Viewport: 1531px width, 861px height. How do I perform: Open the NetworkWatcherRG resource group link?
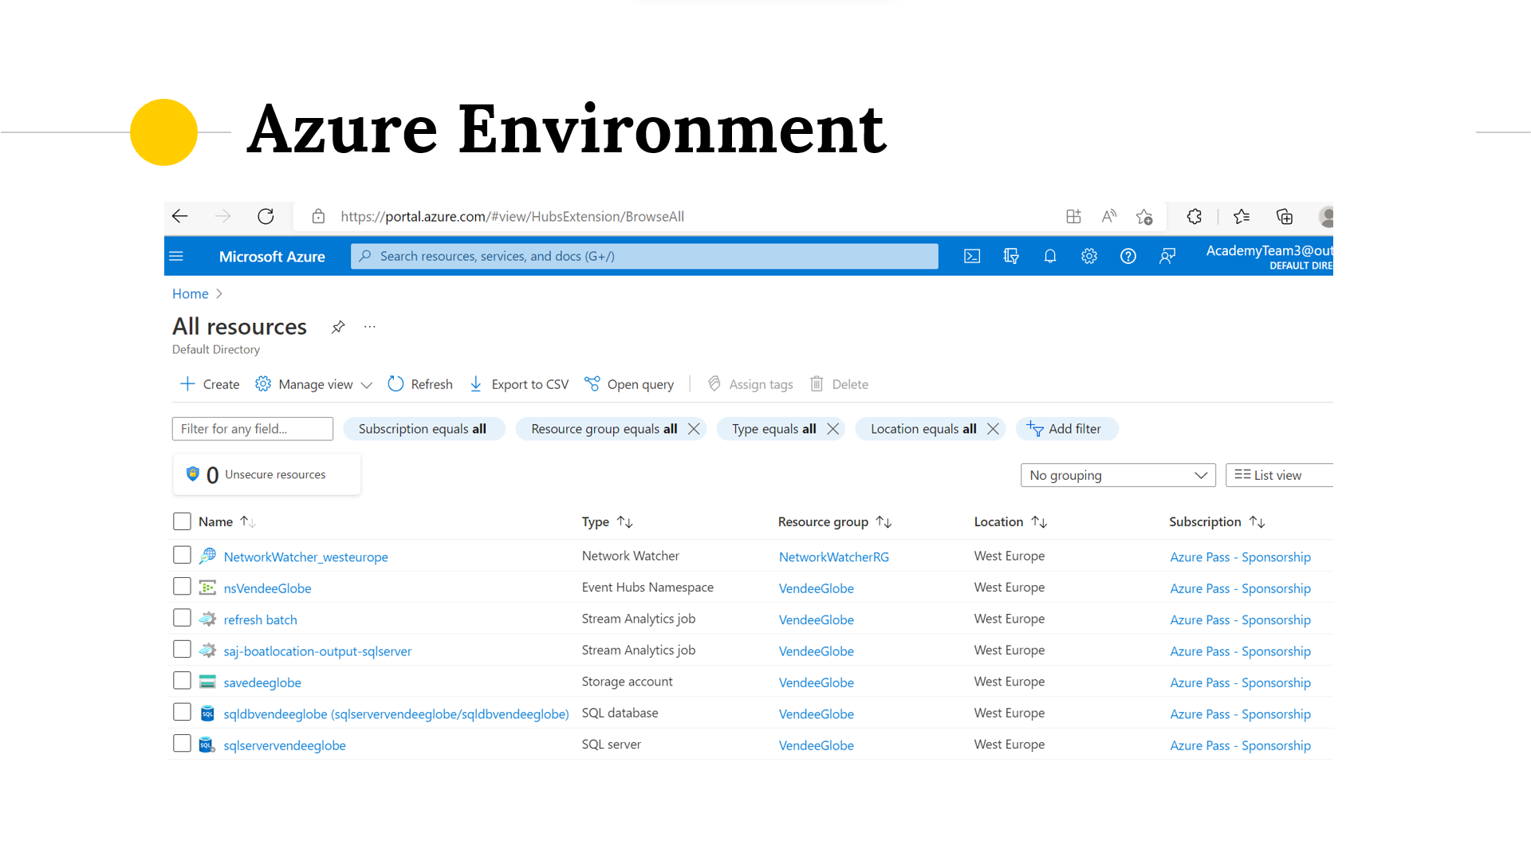coord(834,557)
